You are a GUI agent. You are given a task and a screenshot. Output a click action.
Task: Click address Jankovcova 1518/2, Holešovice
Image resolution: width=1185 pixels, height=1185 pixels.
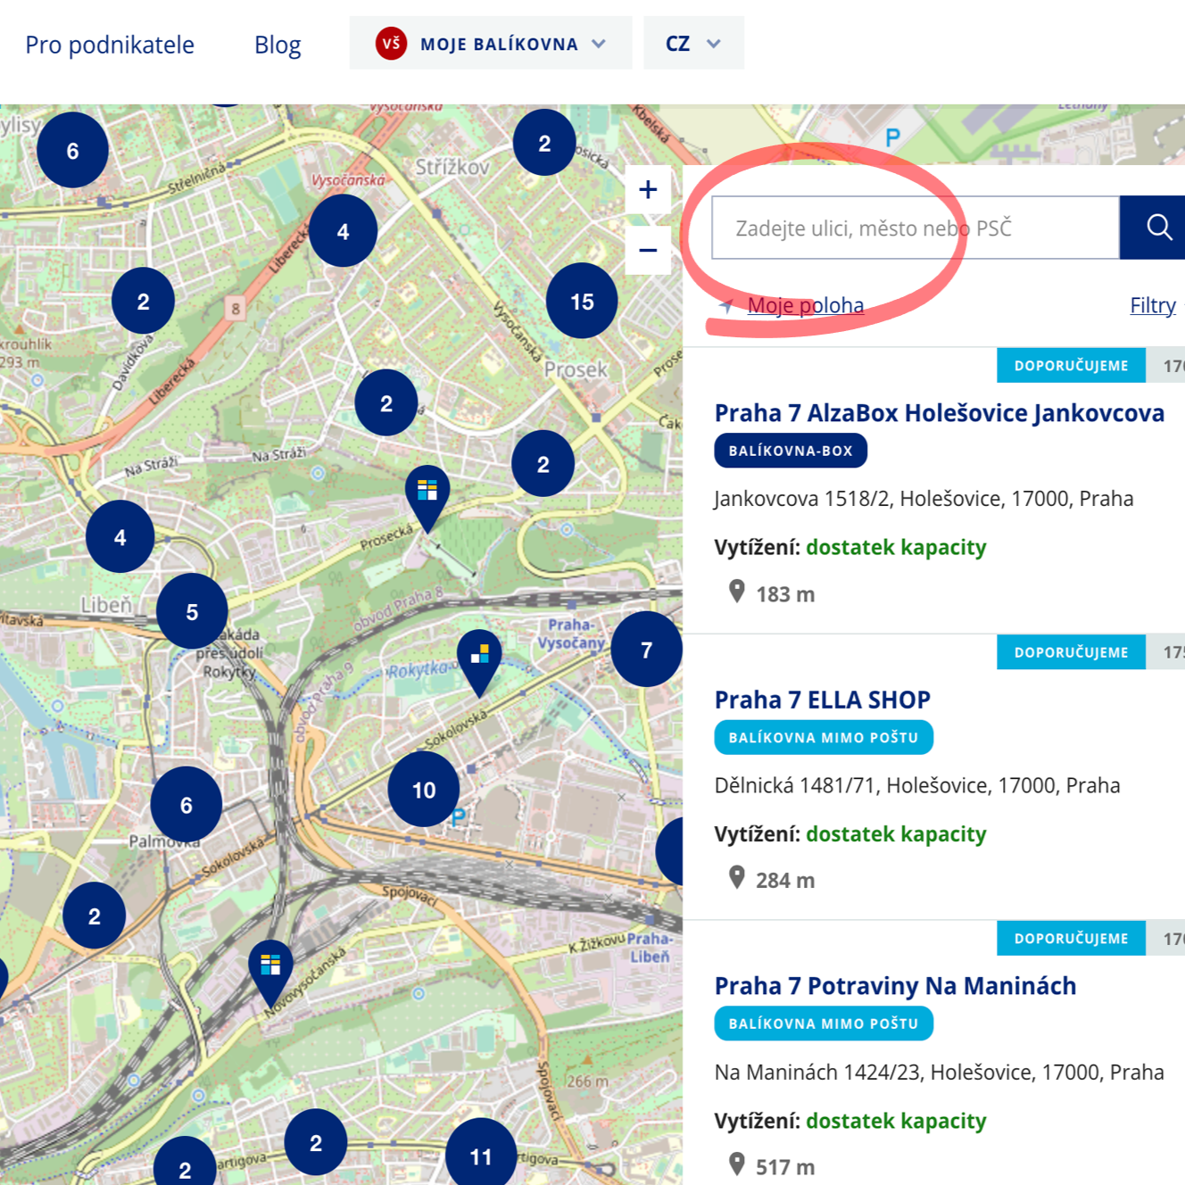[924, 498]
